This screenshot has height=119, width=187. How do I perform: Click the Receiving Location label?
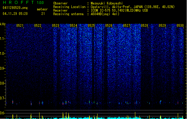pyautogui.click(x=69, y=7)
